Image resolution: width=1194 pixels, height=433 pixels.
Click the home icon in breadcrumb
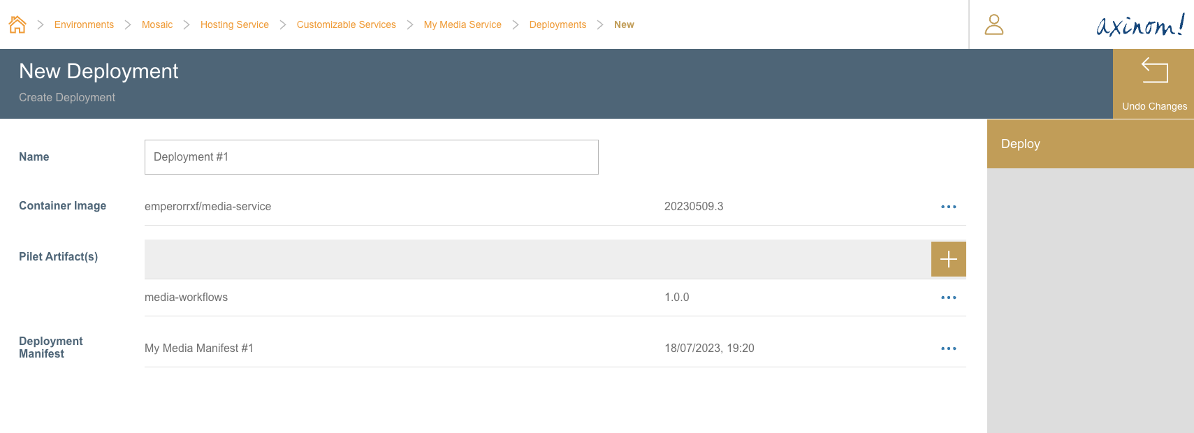17,24
